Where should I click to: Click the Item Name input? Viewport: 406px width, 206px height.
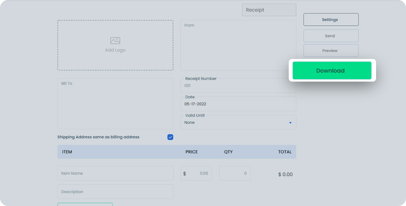(115, 173)
